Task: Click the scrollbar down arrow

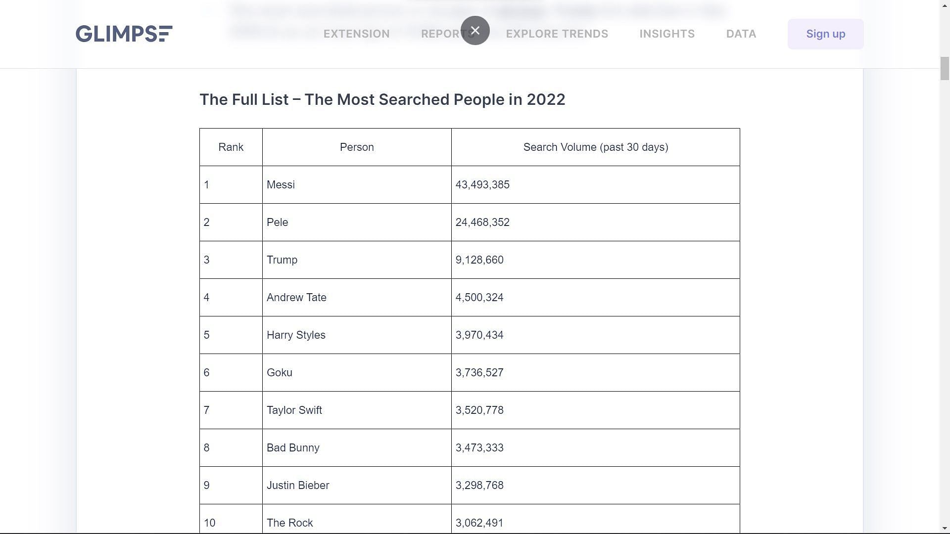Action: pos(945,529)
